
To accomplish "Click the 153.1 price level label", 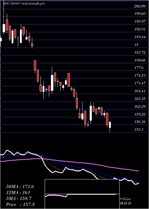I will point(139,129).
